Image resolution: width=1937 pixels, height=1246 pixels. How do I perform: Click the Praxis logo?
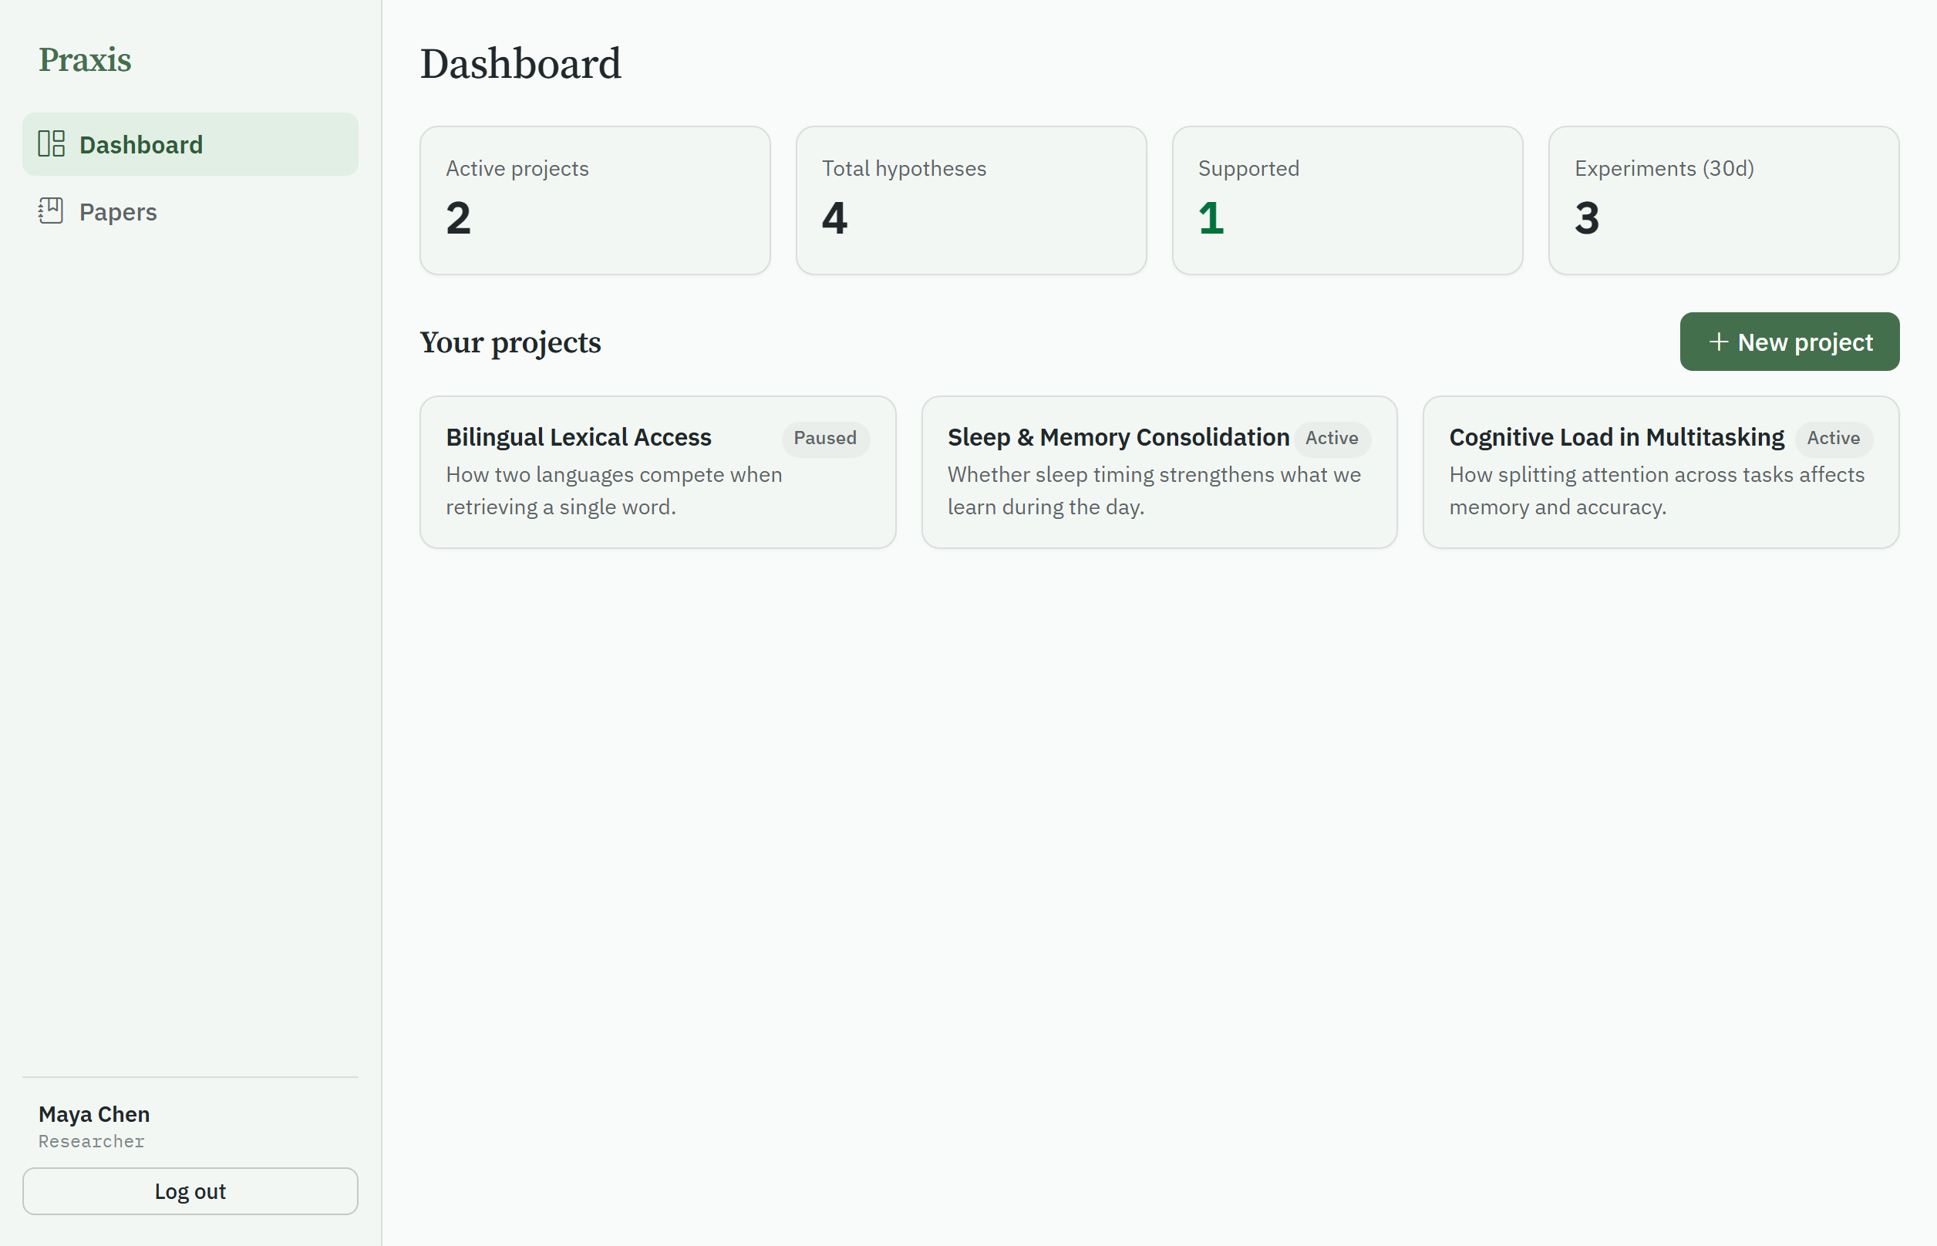pos(85,60)
